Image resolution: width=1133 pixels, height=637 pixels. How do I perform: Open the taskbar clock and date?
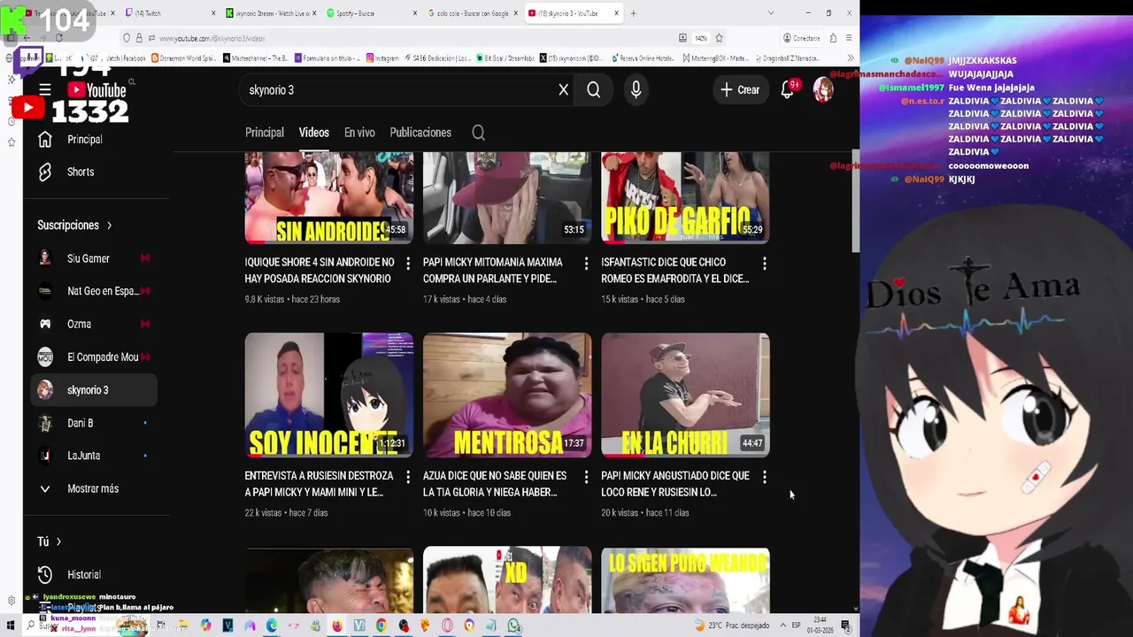[x=821, y=625]
